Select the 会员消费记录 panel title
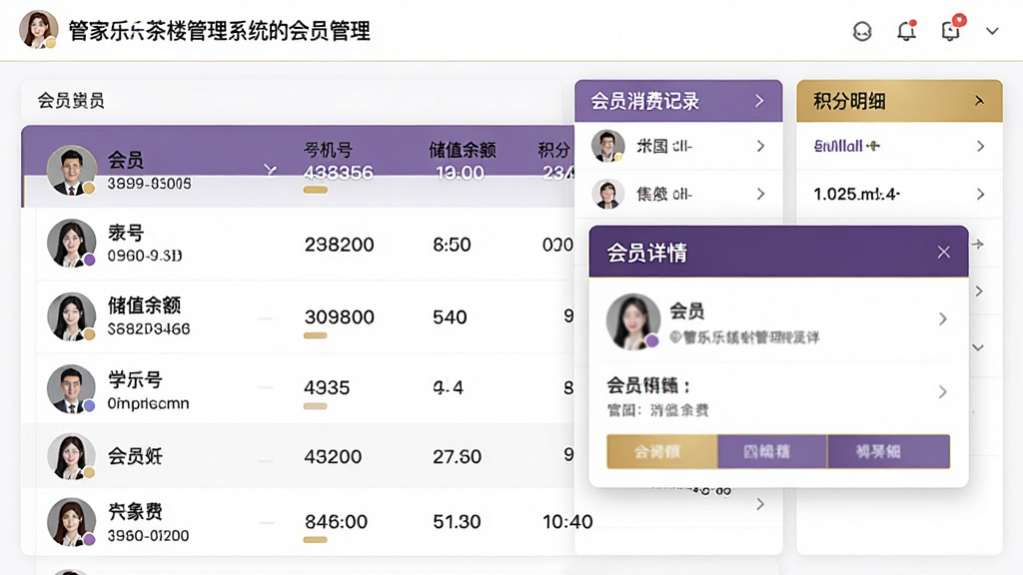1023x575 pixels. point(644,101)
